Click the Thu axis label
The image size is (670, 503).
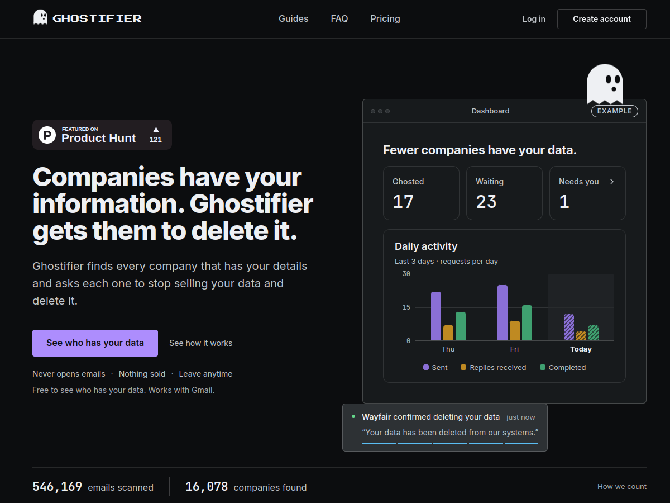click(x=448, y=349)
